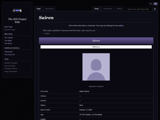The height and width of the screenshot is (120, 160).
Task: Open The Mask story link
Action: 8,41
